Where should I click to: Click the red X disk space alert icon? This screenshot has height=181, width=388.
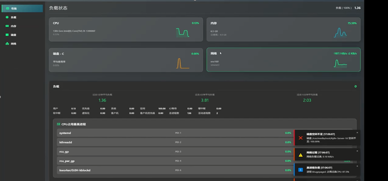coord(300,138)
